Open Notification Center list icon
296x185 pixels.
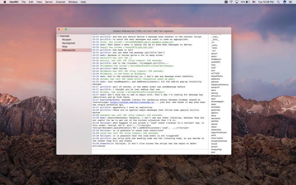tap(290, 2)
